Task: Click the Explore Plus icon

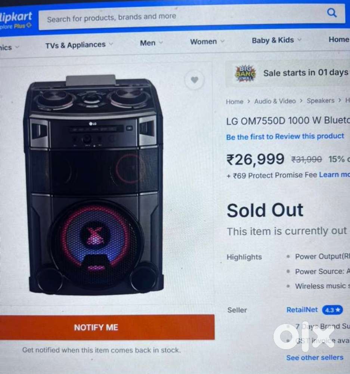Action: [29, 25]
